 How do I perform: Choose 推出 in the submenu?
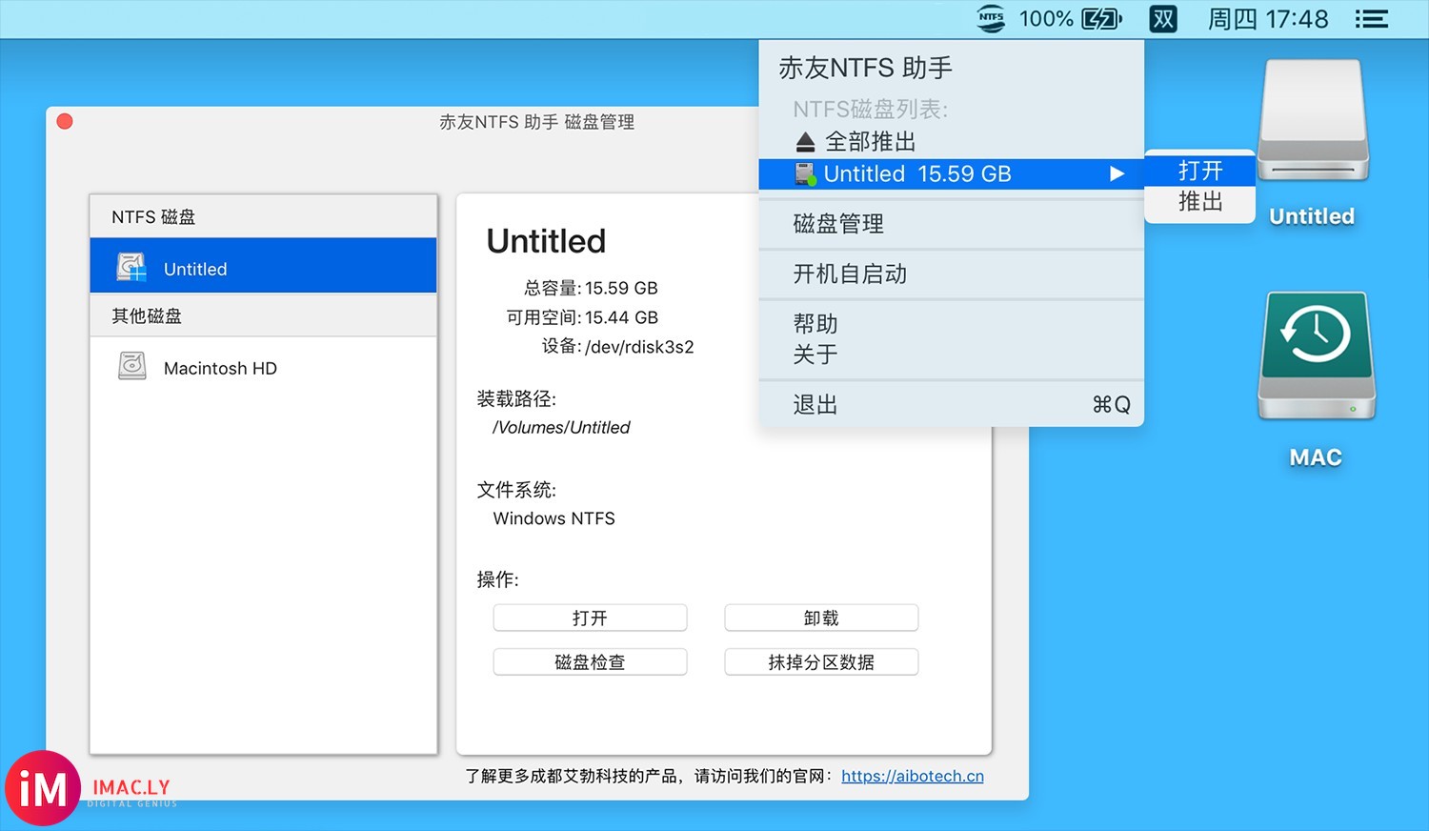(x=1199, y=202)
